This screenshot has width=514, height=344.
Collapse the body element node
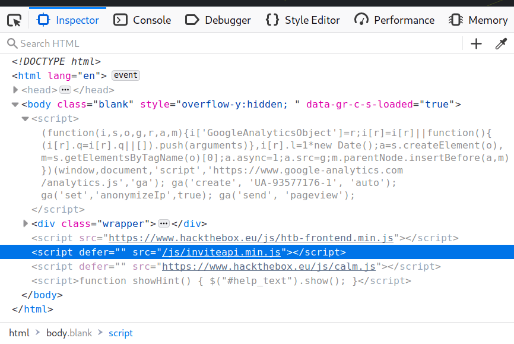click(x=15, y=105)
